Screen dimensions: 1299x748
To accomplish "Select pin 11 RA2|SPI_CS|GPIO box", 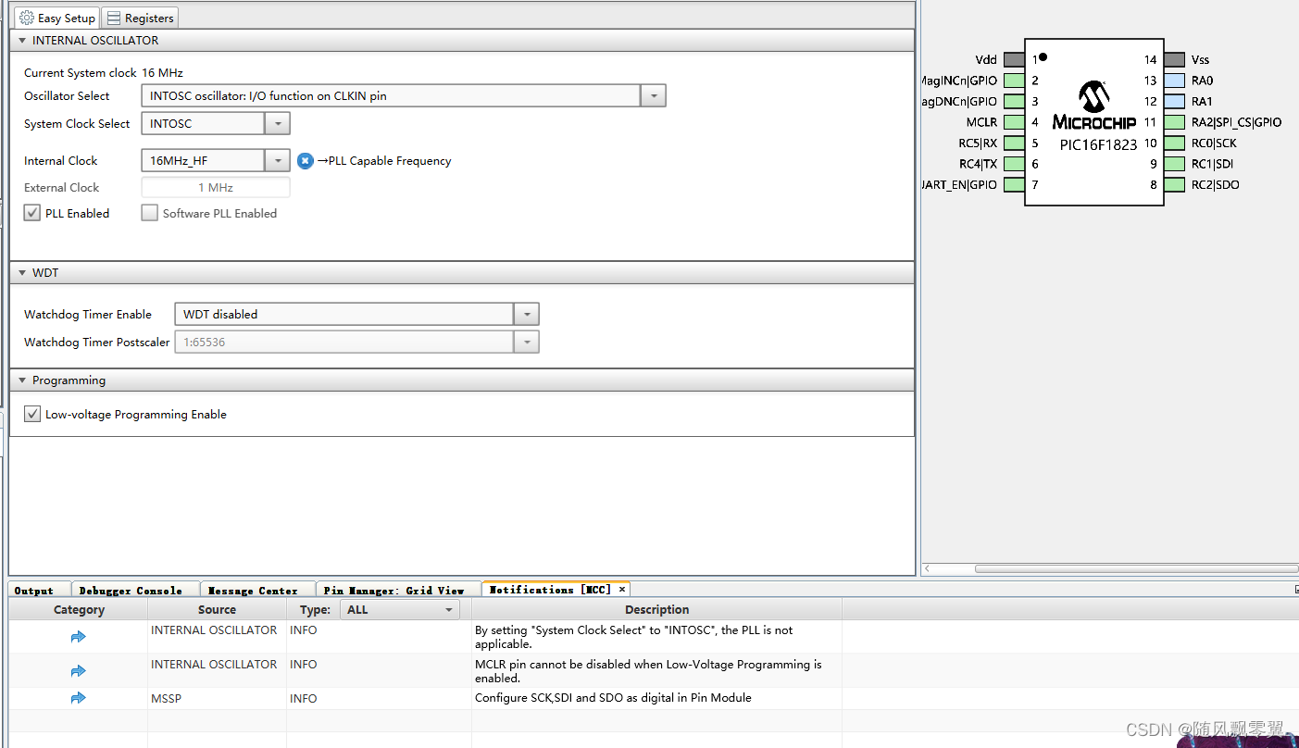I will coord(1174,122).
